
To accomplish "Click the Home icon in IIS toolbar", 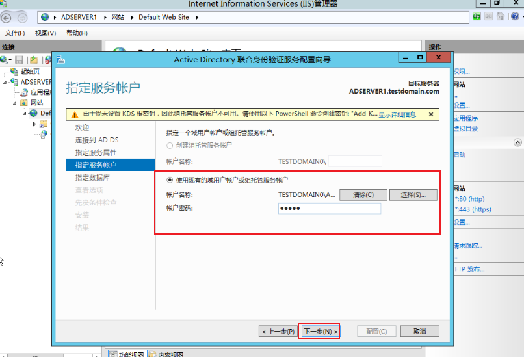I will click(x=501, y=16).
